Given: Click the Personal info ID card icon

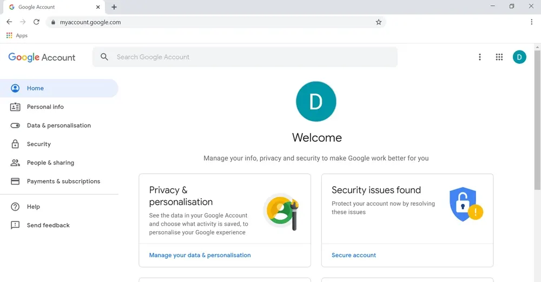Looking at the screenshot, I should (x=15, y=107).
